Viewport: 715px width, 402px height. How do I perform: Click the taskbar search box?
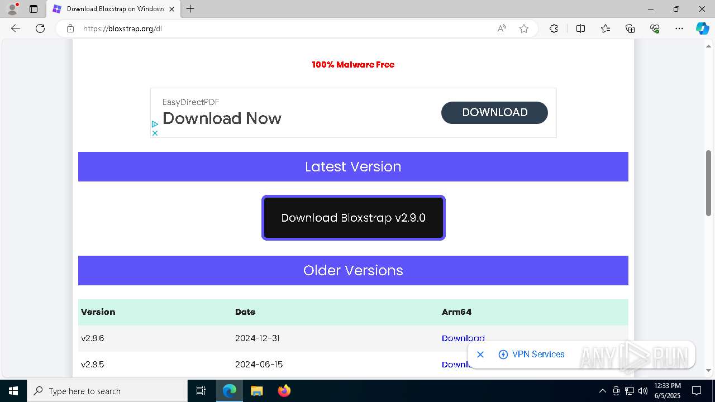(107, 391)
